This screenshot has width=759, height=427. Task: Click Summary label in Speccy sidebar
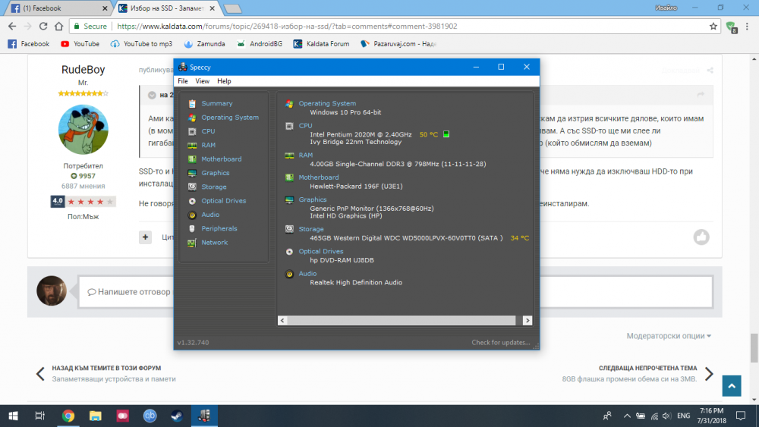(217, 103)
